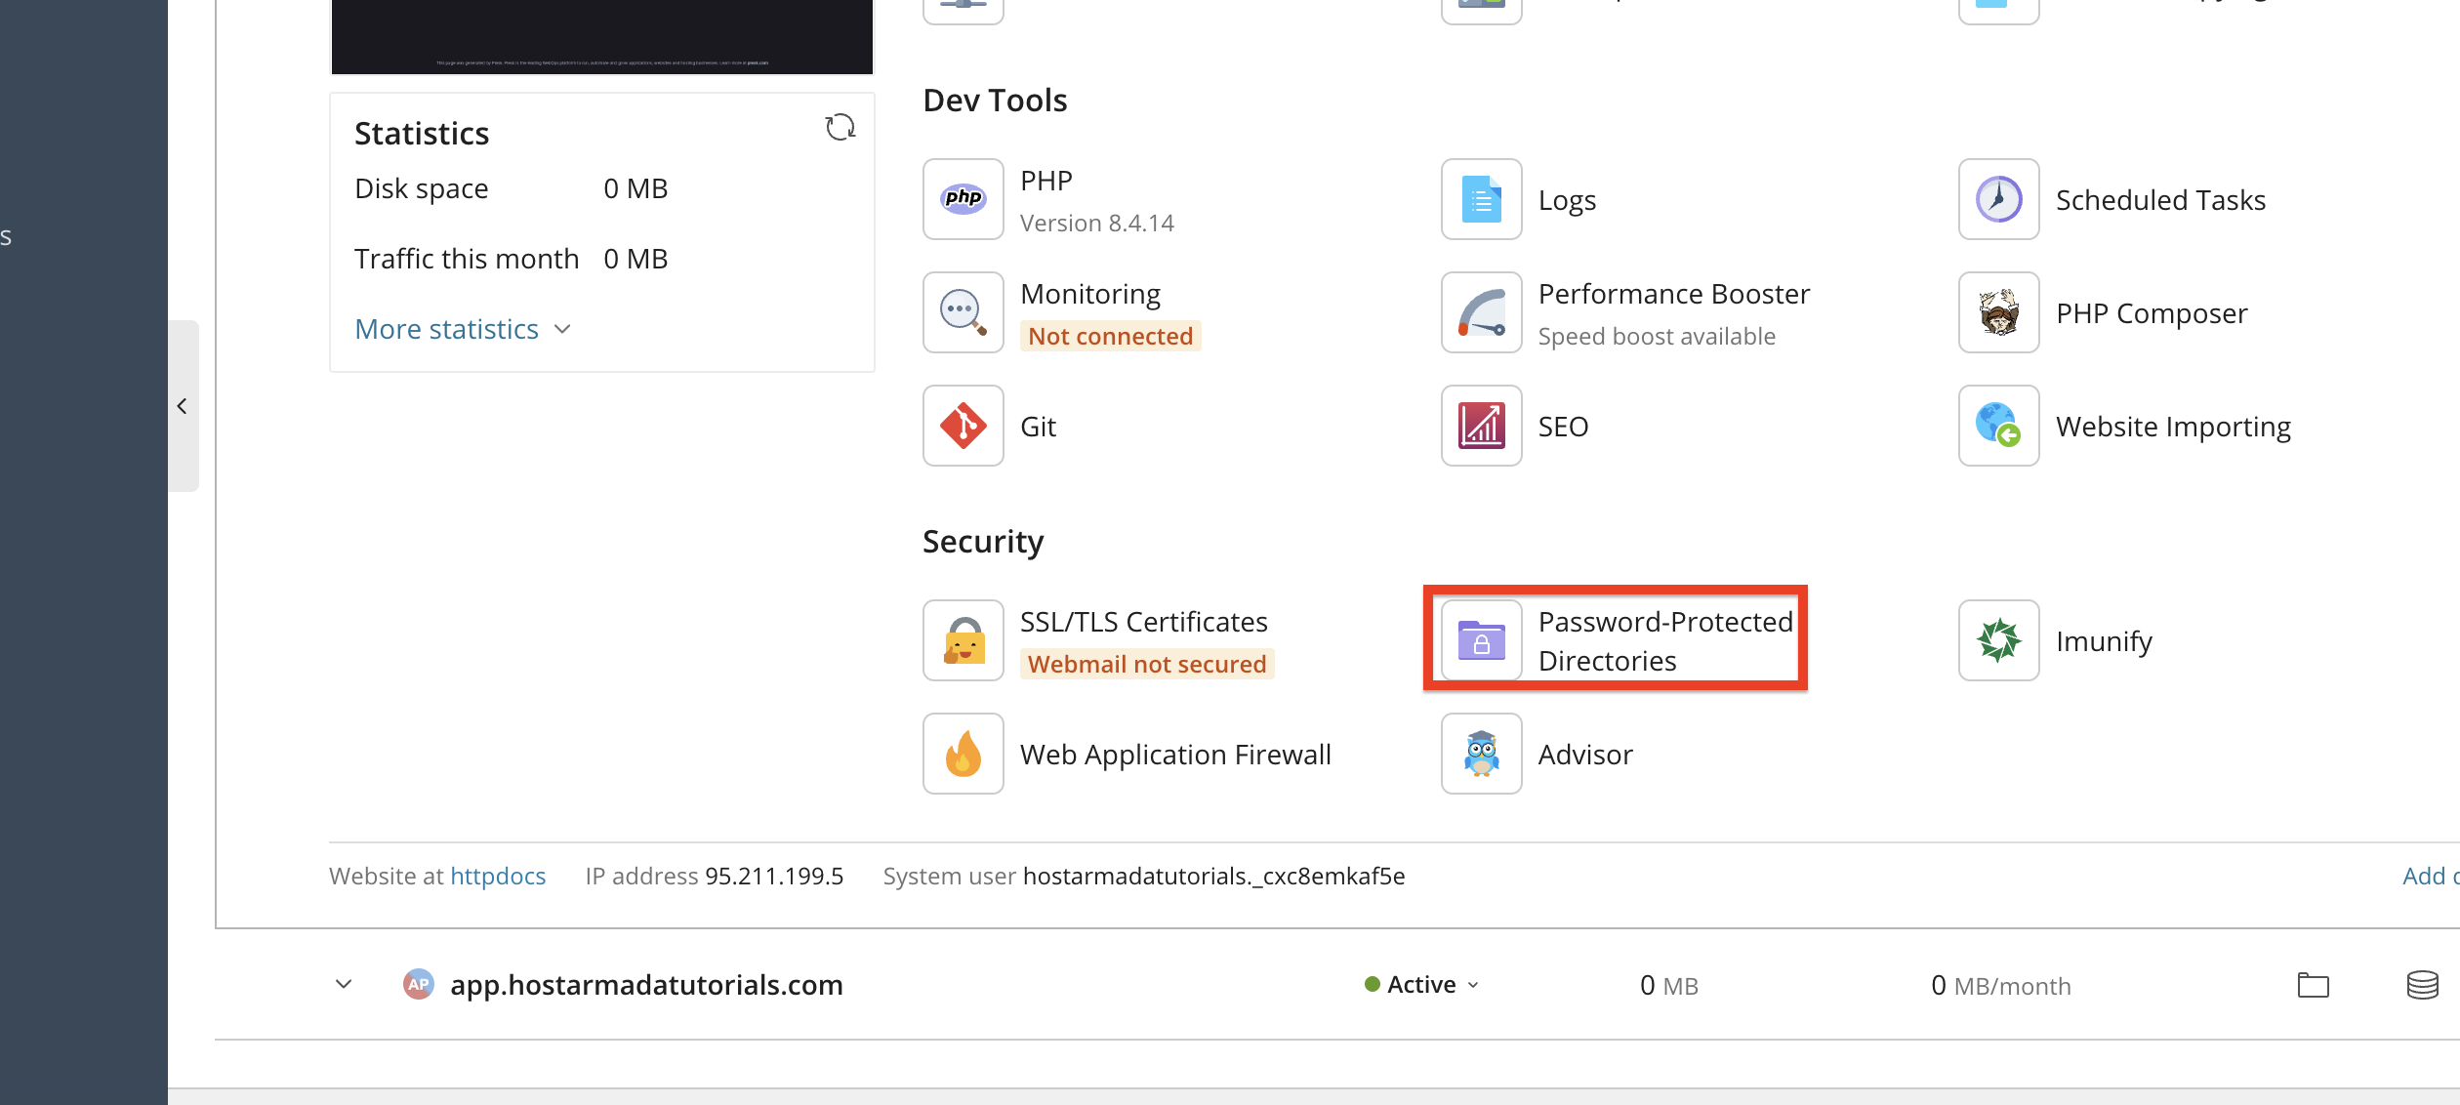Image resolution: width=2460 pixels, height=1105 pixels.
Task: Open the Web Application Firewall link
Action: (x=1175, y=755)
